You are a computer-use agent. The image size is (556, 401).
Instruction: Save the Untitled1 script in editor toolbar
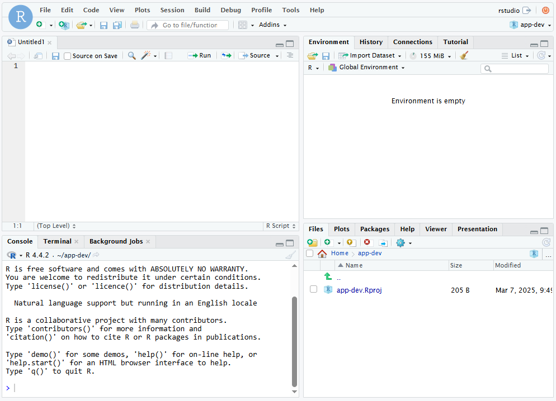click(55, 56)
